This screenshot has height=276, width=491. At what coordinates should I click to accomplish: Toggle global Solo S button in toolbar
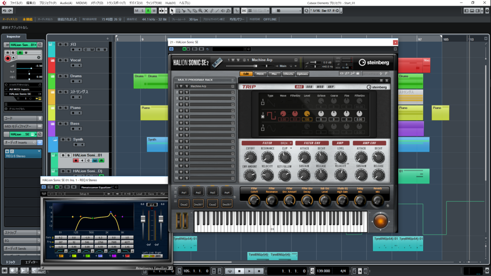(142, 11)
